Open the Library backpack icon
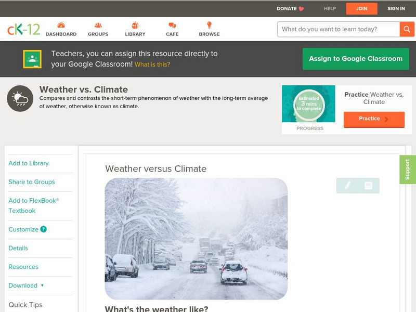 (x=135, y=25)
